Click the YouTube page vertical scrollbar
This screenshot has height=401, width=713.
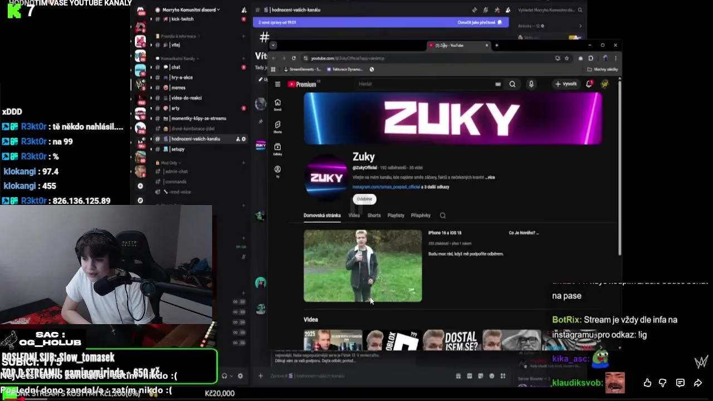pos(619,167)
